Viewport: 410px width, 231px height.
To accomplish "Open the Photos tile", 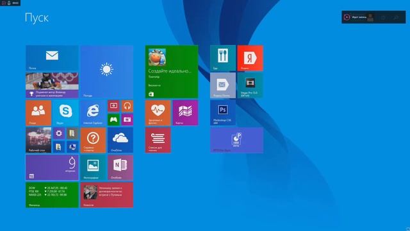I will tap(93, 167).
